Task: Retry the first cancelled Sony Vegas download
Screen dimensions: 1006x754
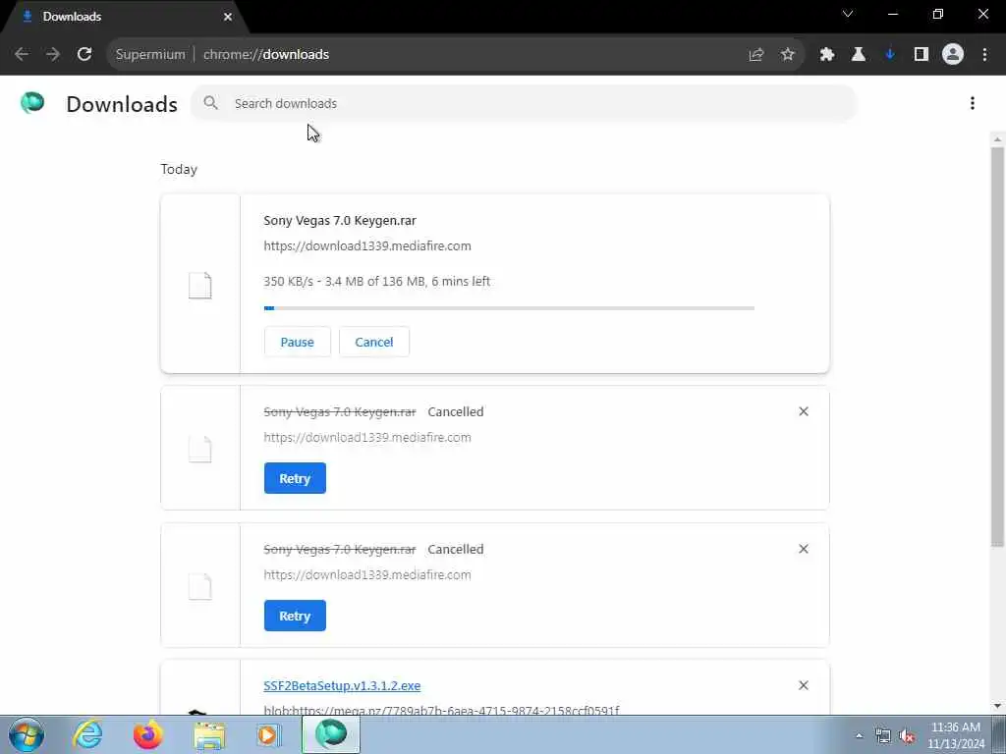Action: click(295, 478)
